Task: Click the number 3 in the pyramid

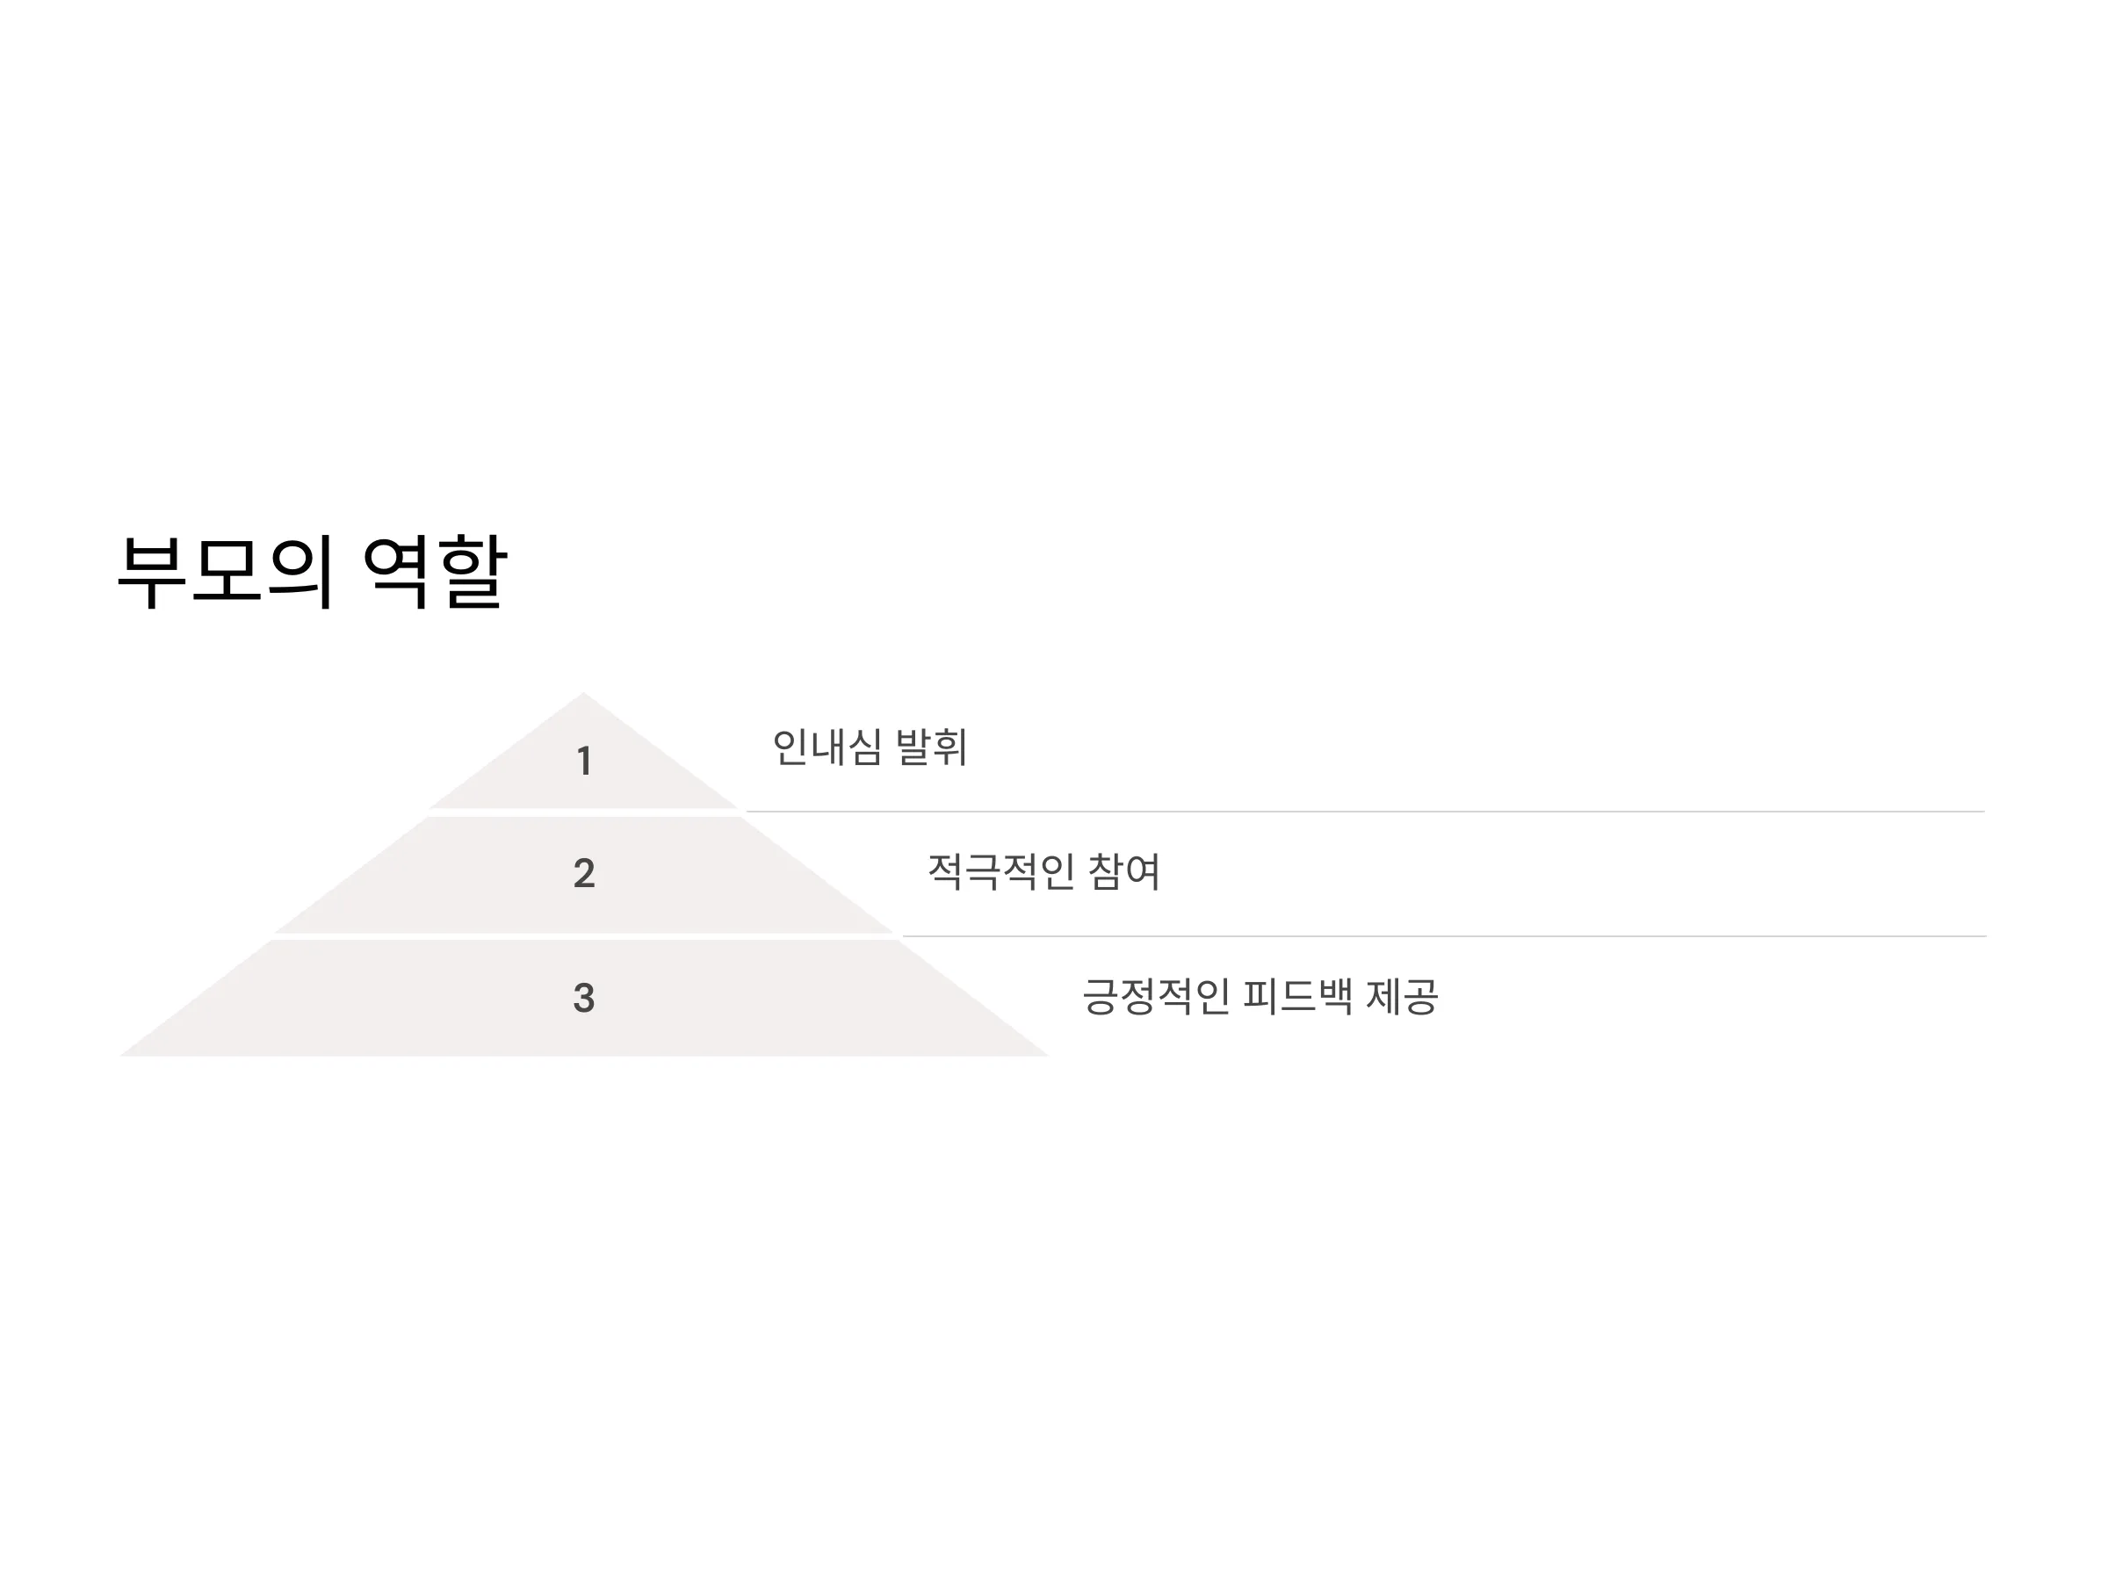Action: pyautogui.click(x=584, y=998)
